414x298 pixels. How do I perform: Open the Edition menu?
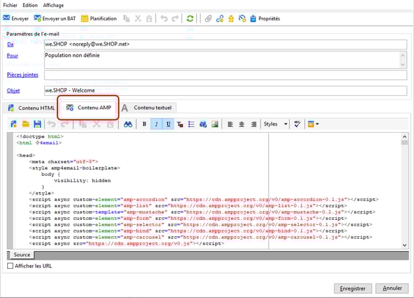30,5
